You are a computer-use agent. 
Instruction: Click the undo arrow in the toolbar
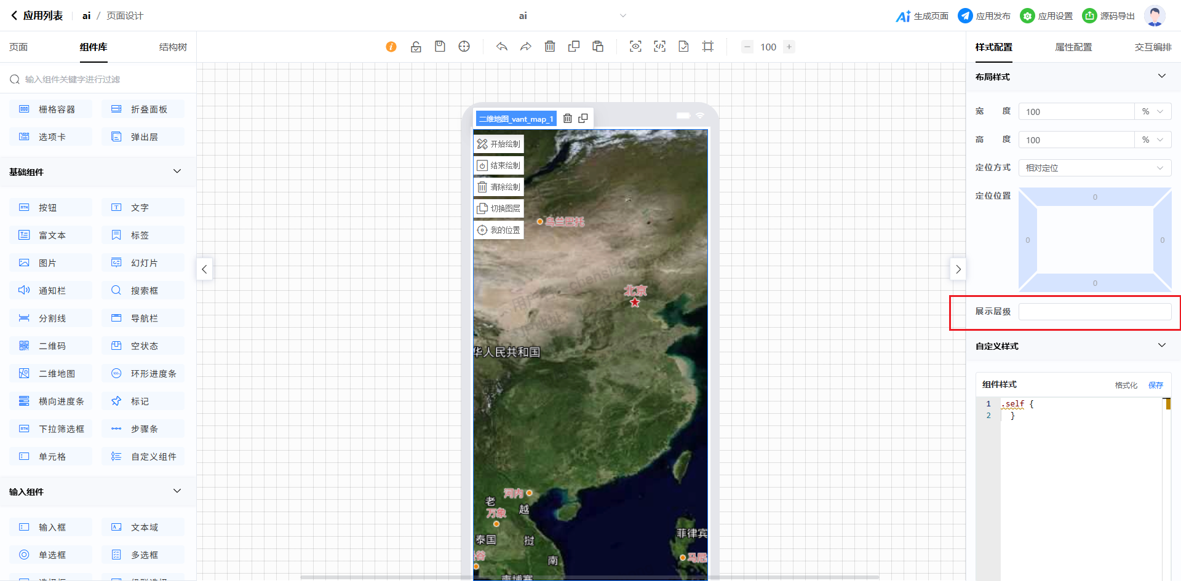[502, 47]
